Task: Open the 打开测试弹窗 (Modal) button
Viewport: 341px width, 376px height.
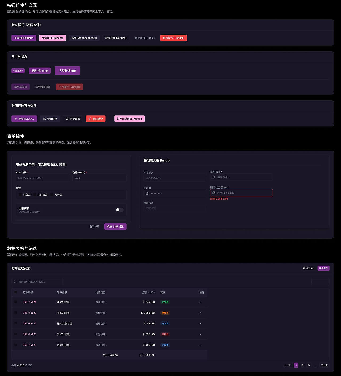Action: click(129, 119)
